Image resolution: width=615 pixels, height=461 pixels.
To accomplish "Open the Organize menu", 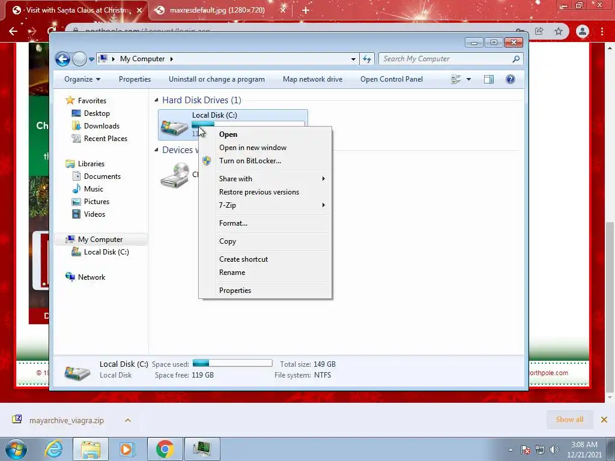I will click(x=82, y=79).
